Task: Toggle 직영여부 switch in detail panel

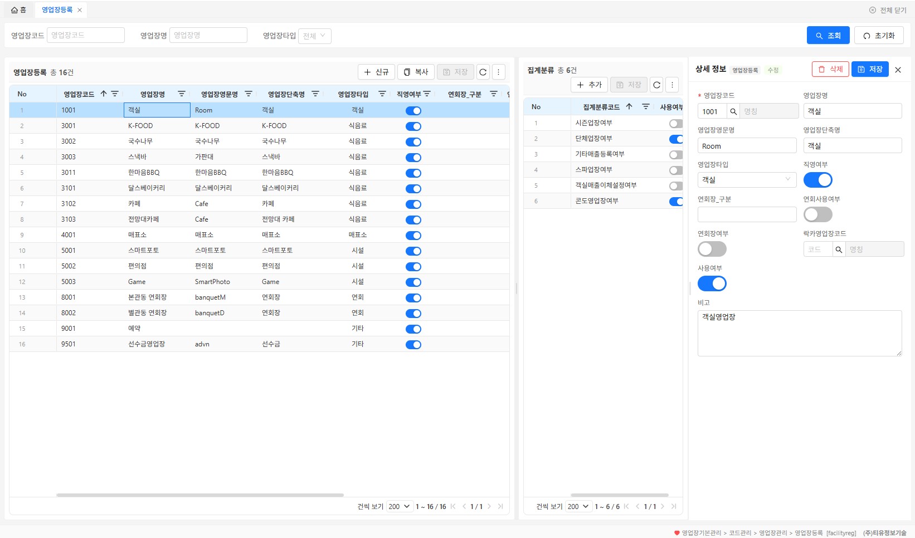Action: tap(818, 180)
